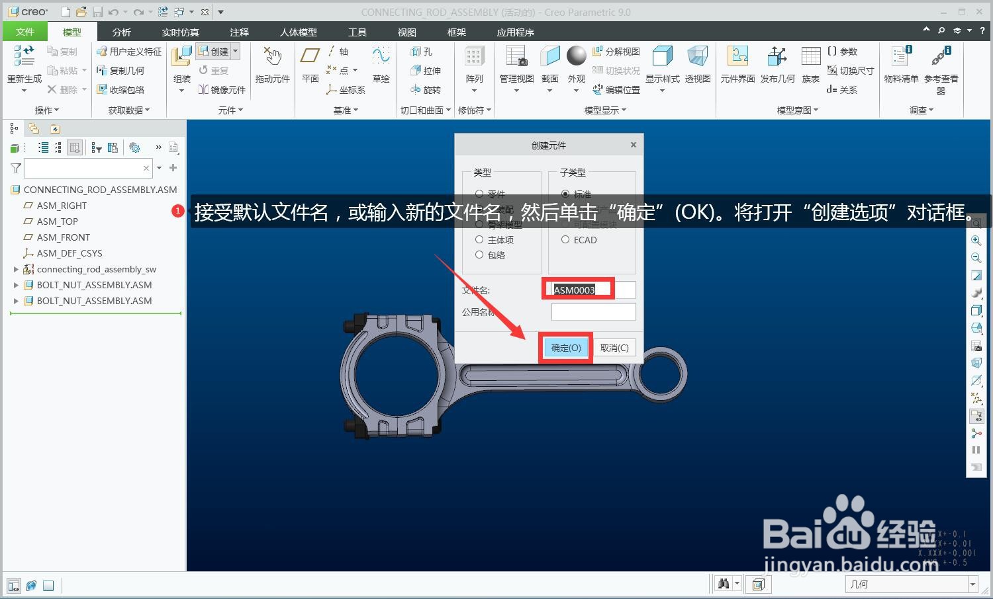Viewport: 993px width, 599px height.
Task: Click the New file icon in the quick access toolbar
Action: click(65, 12)
